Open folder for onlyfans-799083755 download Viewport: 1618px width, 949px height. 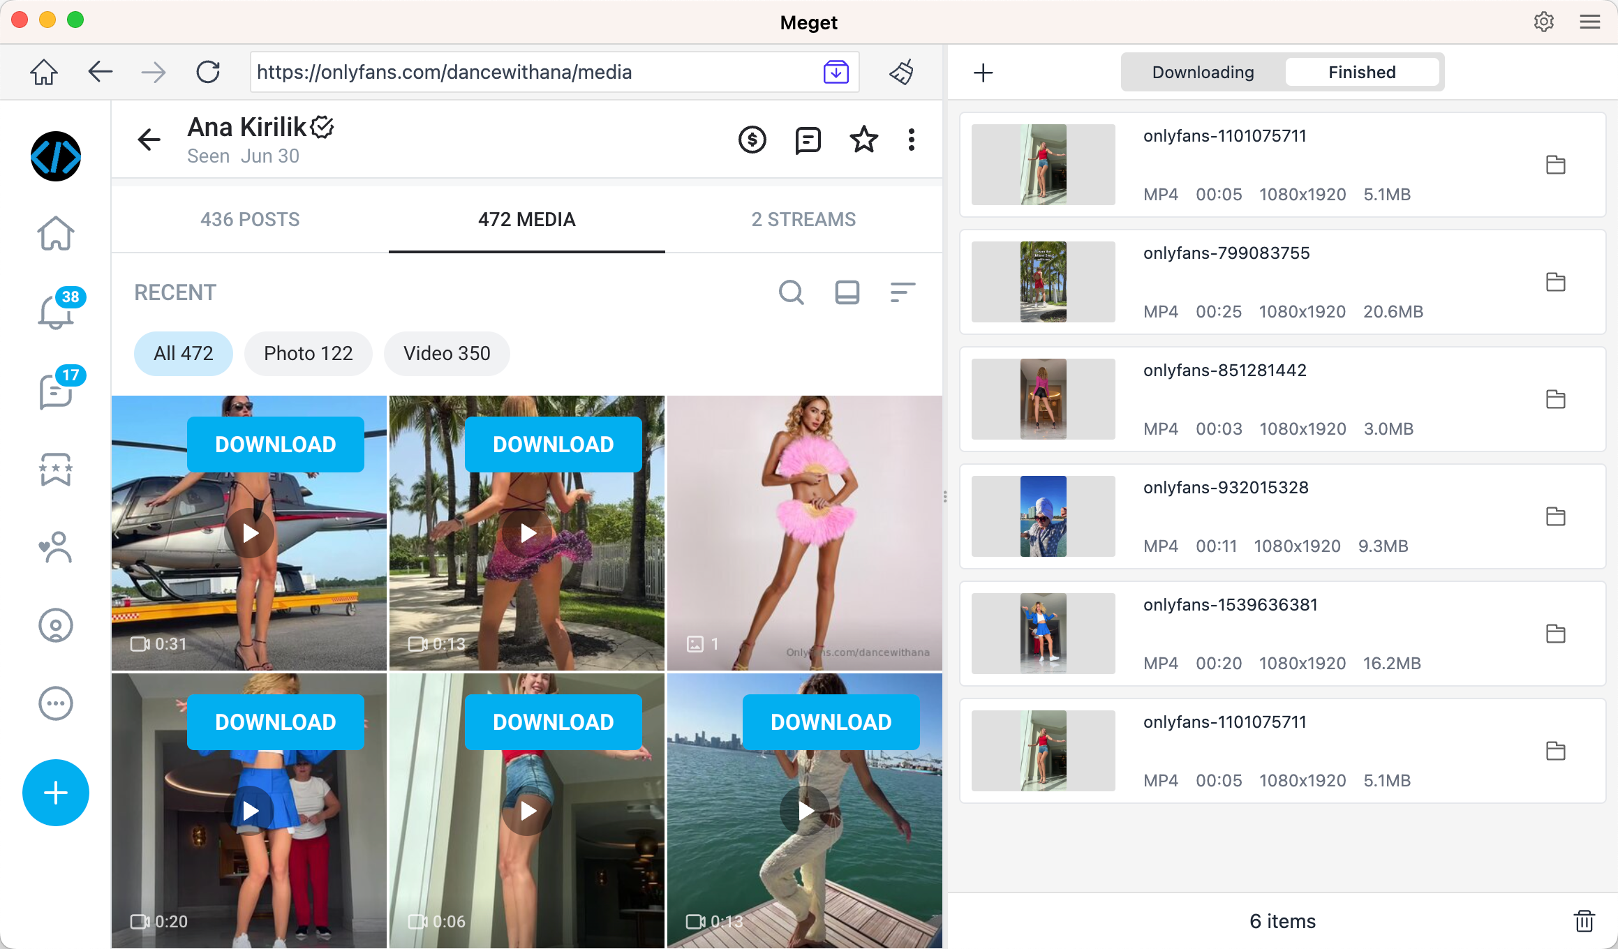[1556, 282]
